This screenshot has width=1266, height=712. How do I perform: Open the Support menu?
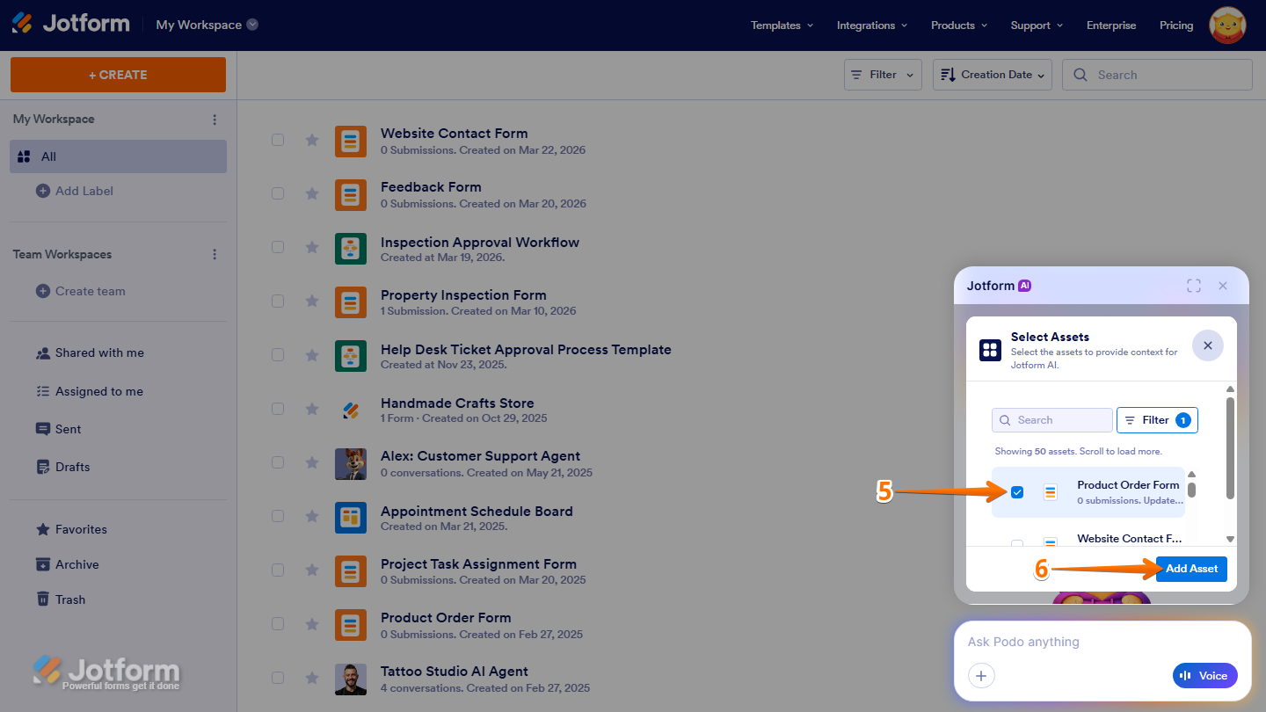[x=1036, y=25]
